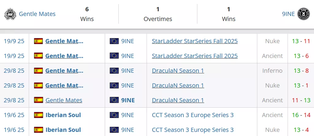Open CCT Season 3 Europe link, Ancient row

coord(193,115)
